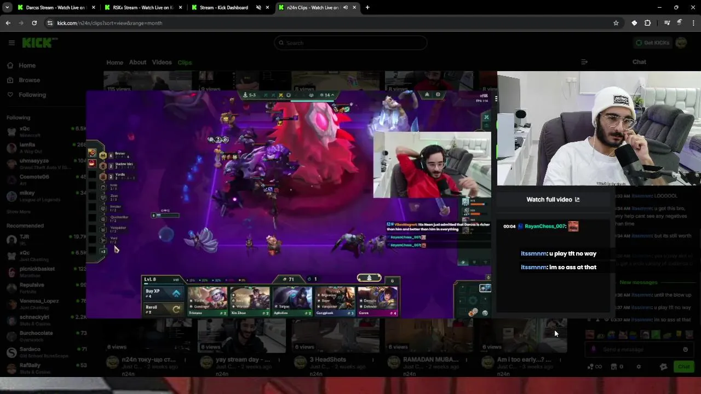Open clip titled Am i too early...?
The width and height of the screenshot is (701, 394).
pyautogui.click(x=524, y=360)
